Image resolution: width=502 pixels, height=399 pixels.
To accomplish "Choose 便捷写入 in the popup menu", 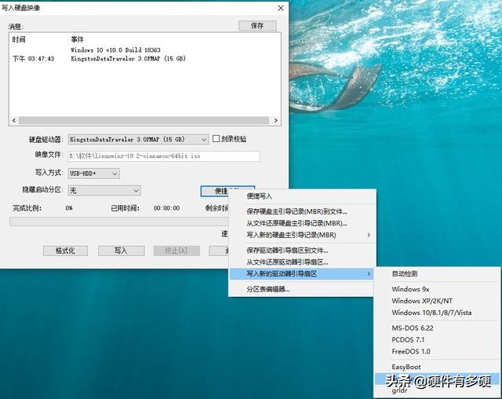I will tap(301, 196).
